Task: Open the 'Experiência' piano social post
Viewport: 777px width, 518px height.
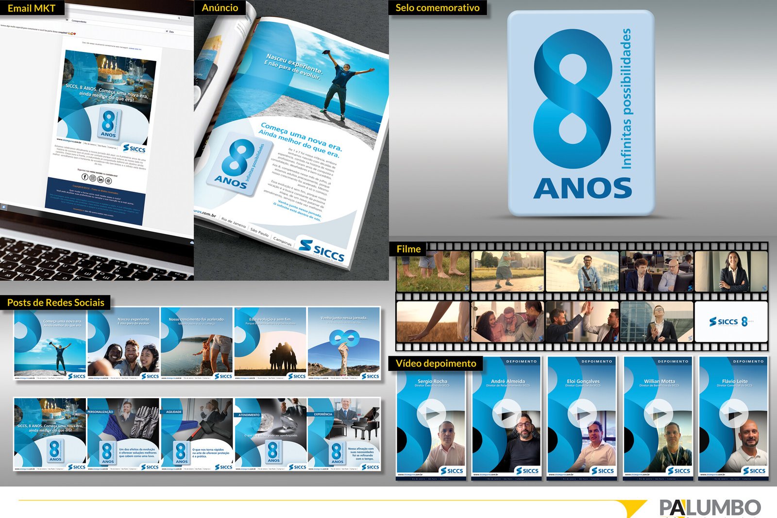Action: point(344,434)
